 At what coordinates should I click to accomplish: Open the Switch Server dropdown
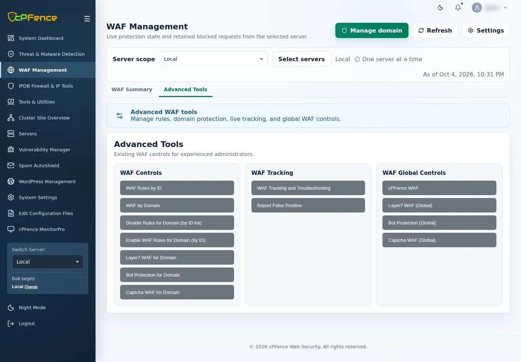click(48, 262)
